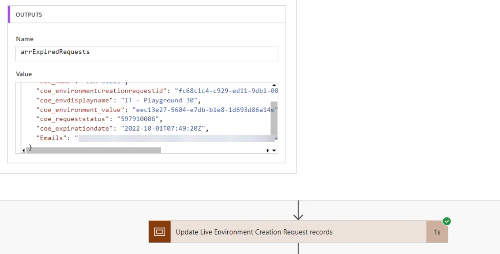500x254 pixels.
Task: Click the up scroll arrow in Value viewer
Action: click(x=274, y=84)
